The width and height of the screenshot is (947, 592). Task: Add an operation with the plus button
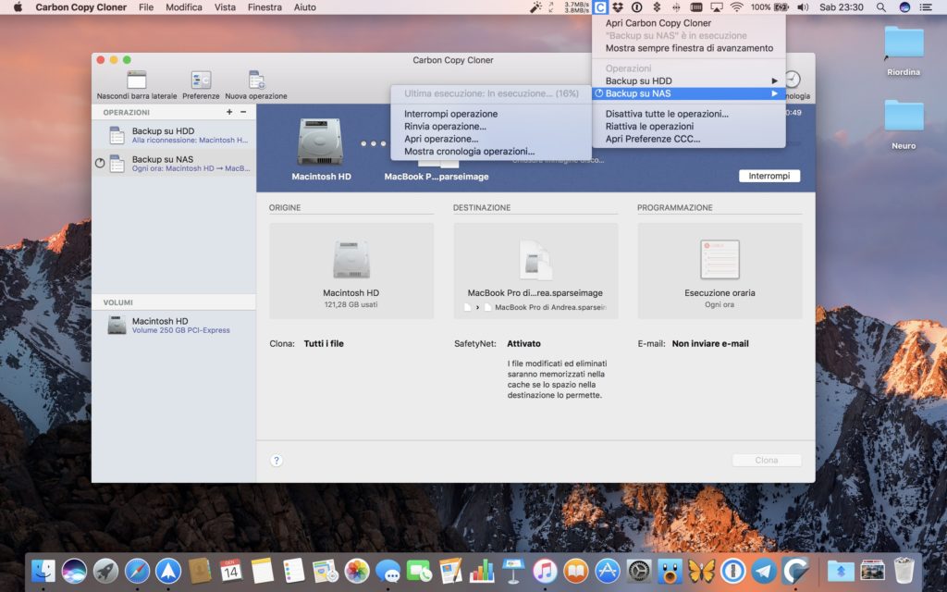229,112
